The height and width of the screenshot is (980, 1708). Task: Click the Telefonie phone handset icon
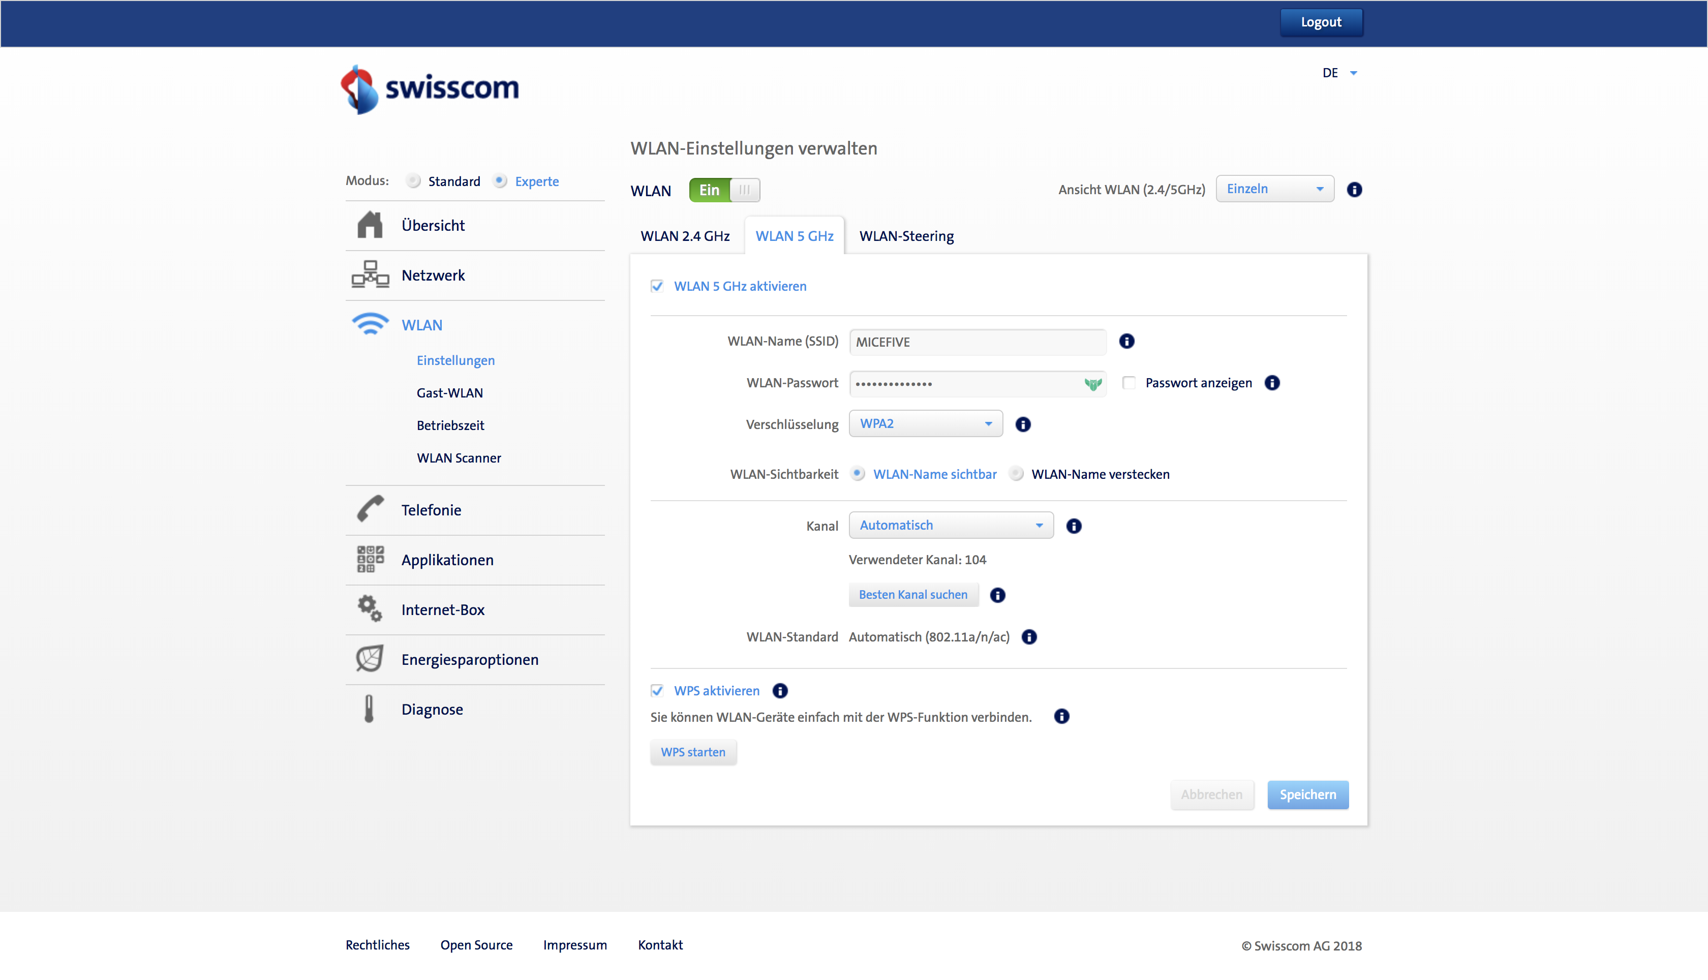pos(370,509)
